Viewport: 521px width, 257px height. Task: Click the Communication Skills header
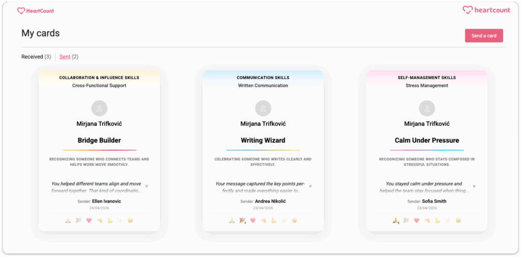tap(263, 78)
